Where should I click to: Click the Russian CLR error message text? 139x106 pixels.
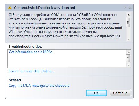tap(65, 26)
